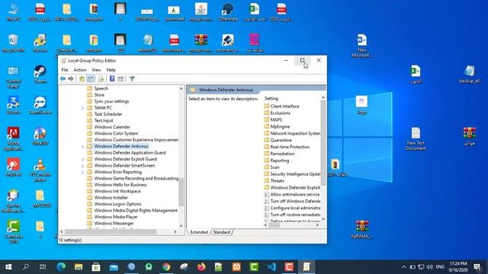Viewport: 488px width, 274px height.
Task: Expand the Windows Error Reporting node
Action: tap(83, 172)
